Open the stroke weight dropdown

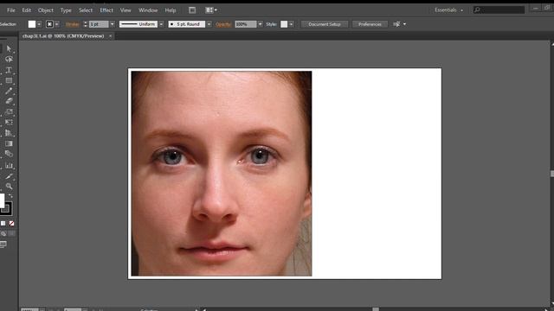(112, 24)
